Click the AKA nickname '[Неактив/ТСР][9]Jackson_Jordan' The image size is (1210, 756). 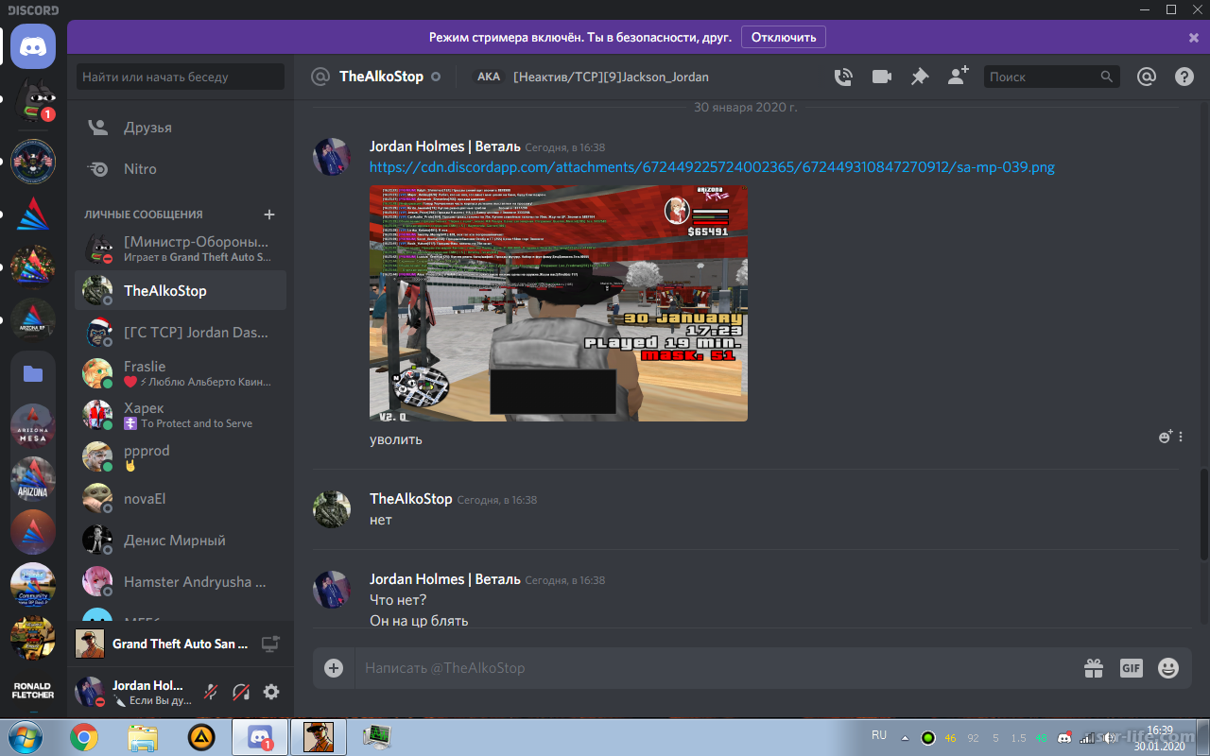tap(611, 77)
